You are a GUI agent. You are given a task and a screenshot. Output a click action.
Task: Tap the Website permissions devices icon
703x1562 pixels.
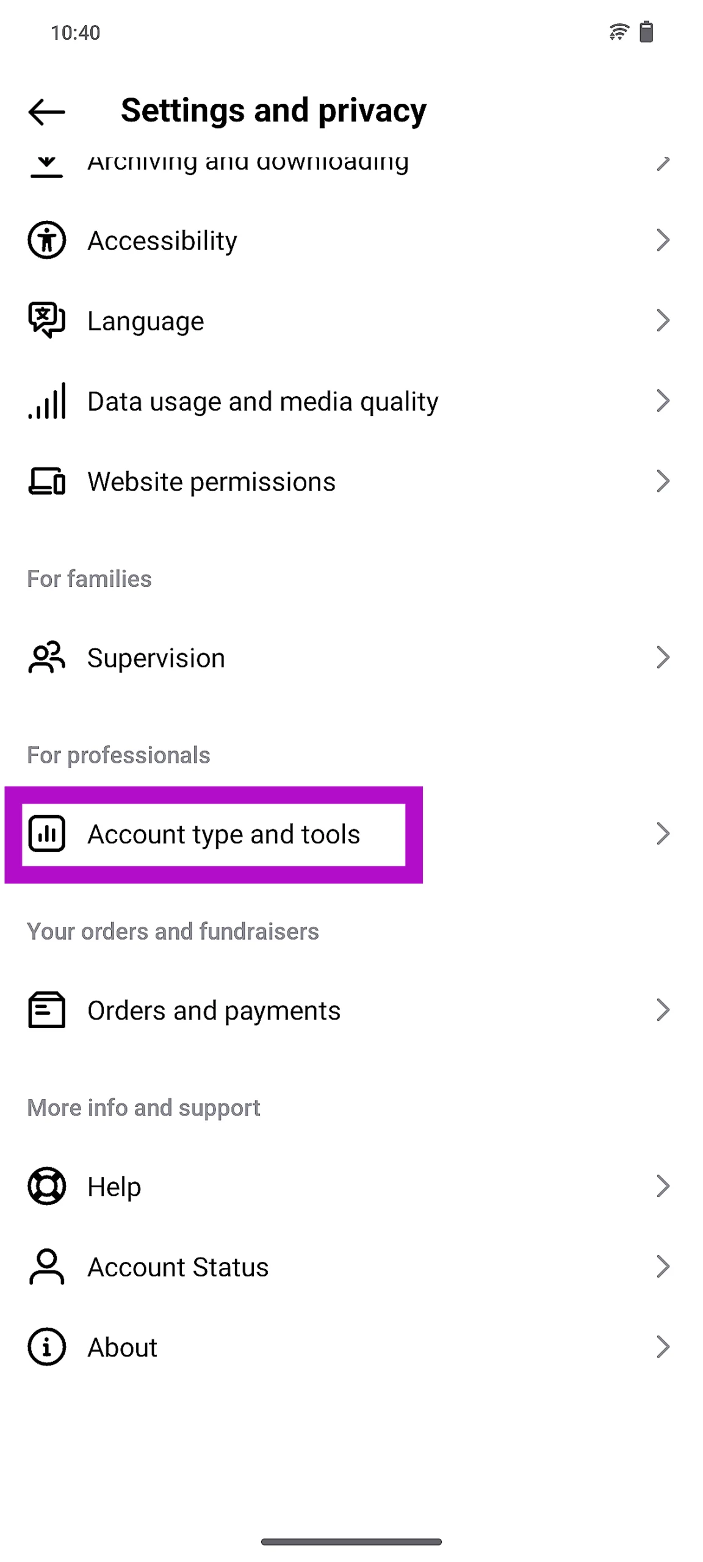[x=46, y=481]
